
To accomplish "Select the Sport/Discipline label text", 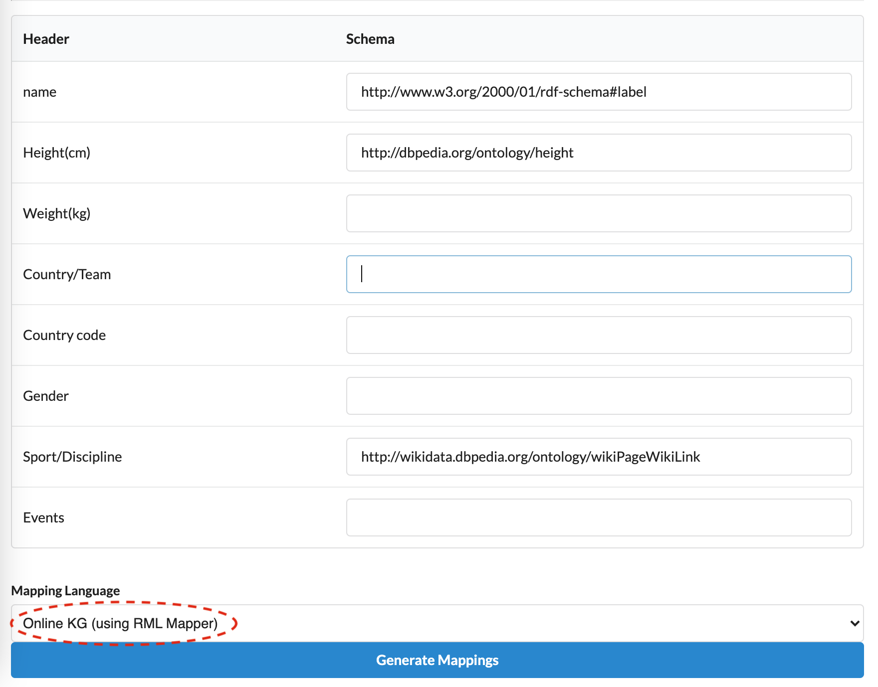I will click(72, 457).
